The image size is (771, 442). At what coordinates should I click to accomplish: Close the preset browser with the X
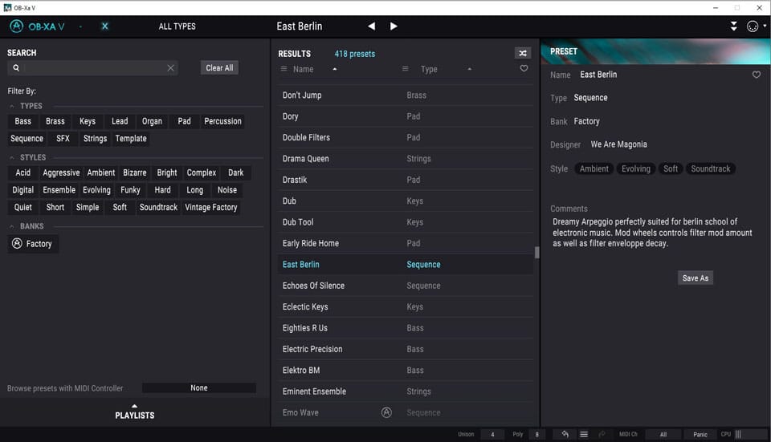[104, 26]
